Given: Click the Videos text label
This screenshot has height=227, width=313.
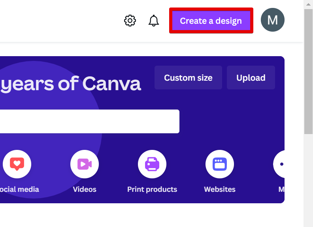Looking at the screenshot, I should [85, 189].
